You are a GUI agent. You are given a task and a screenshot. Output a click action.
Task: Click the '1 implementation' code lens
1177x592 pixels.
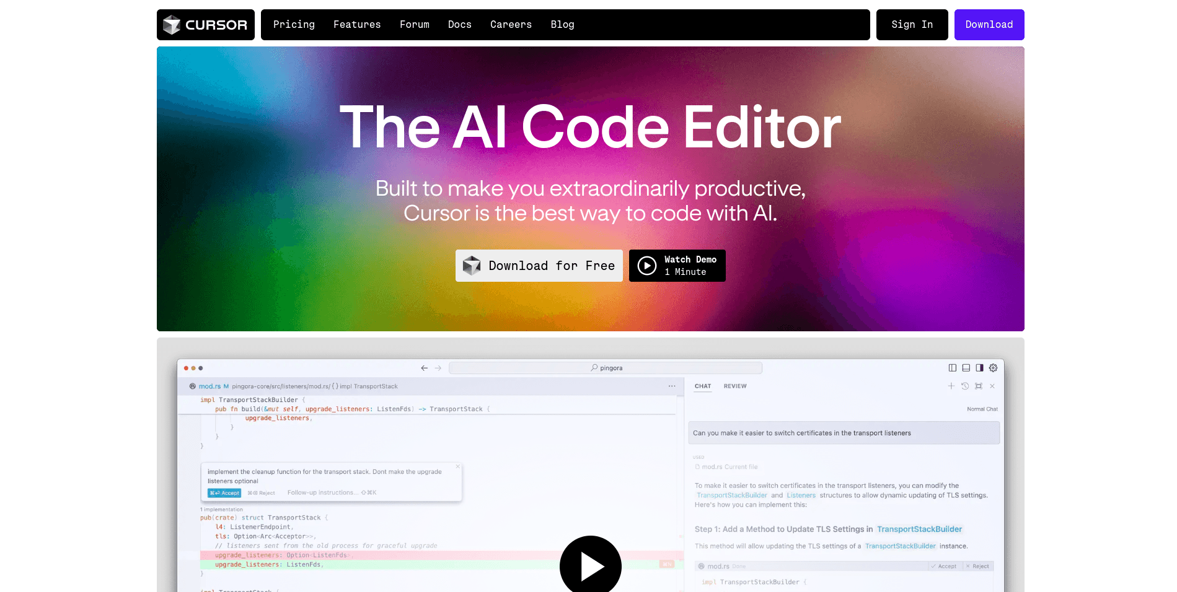tap(222, 510)
